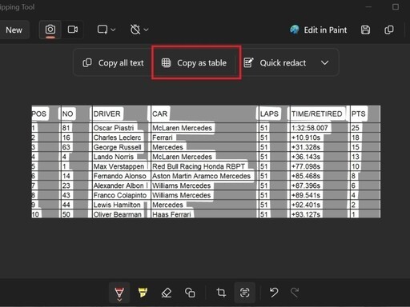The height and width of the screenshot is (307, 410).
Task: Click the 'POS' column header text
Action: coord(39,114)
